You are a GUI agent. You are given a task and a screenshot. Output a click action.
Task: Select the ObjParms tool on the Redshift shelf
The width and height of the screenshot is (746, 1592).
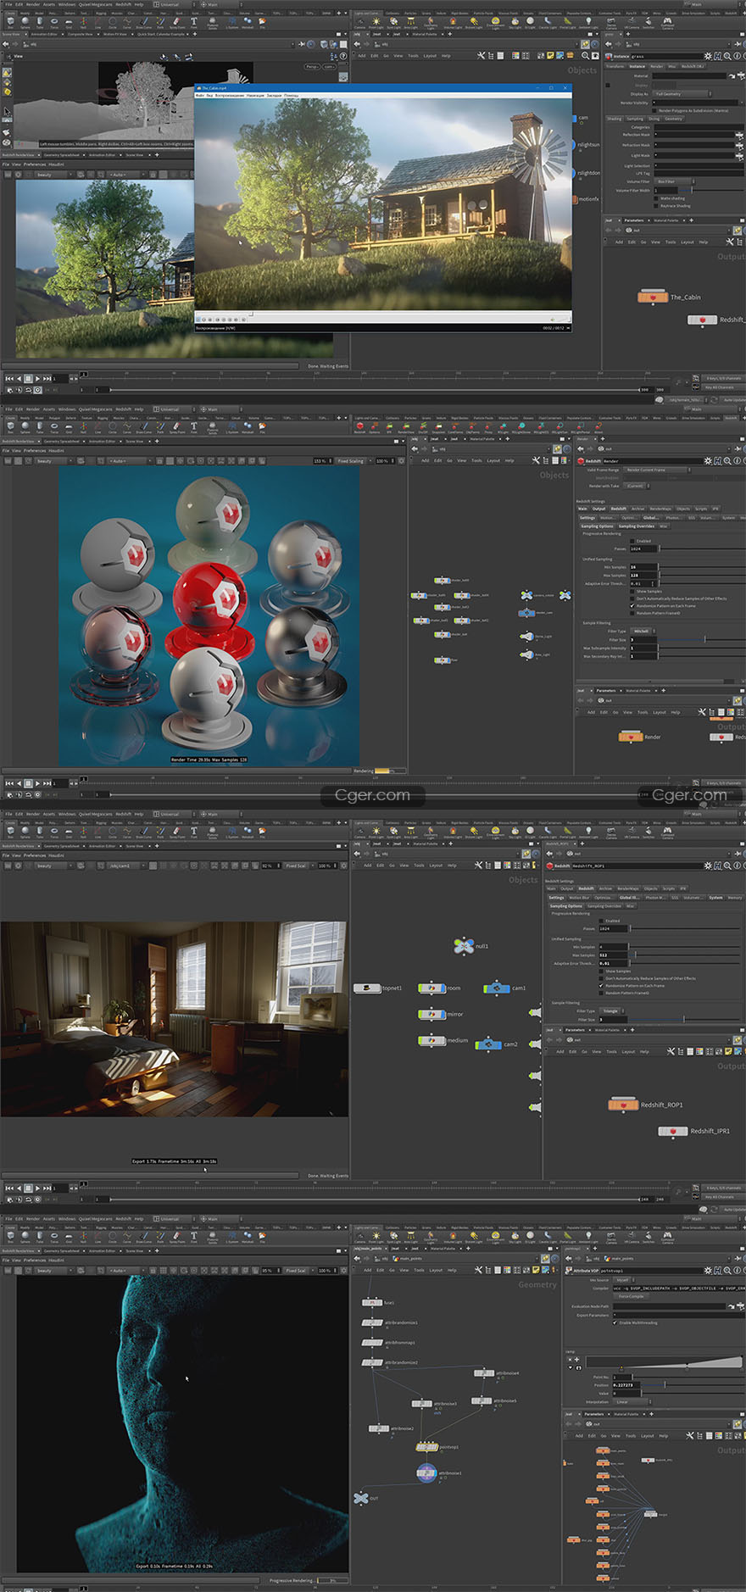pyautogui.click(x=472, y=427)
